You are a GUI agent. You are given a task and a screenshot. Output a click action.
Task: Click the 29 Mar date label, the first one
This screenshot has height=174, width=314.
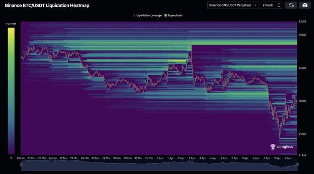pyautogui.click(x=96, y=158)
